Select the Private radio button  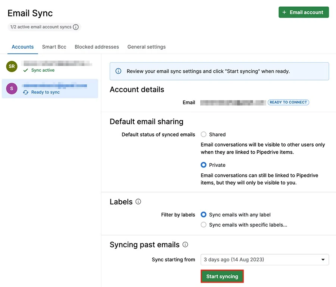(x=203, y=165)
